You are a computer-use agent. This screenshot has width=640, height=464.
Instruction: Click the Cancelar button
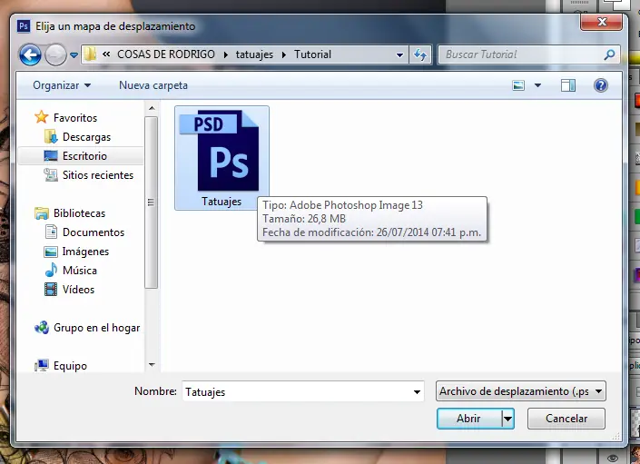(x=566, y=419)
